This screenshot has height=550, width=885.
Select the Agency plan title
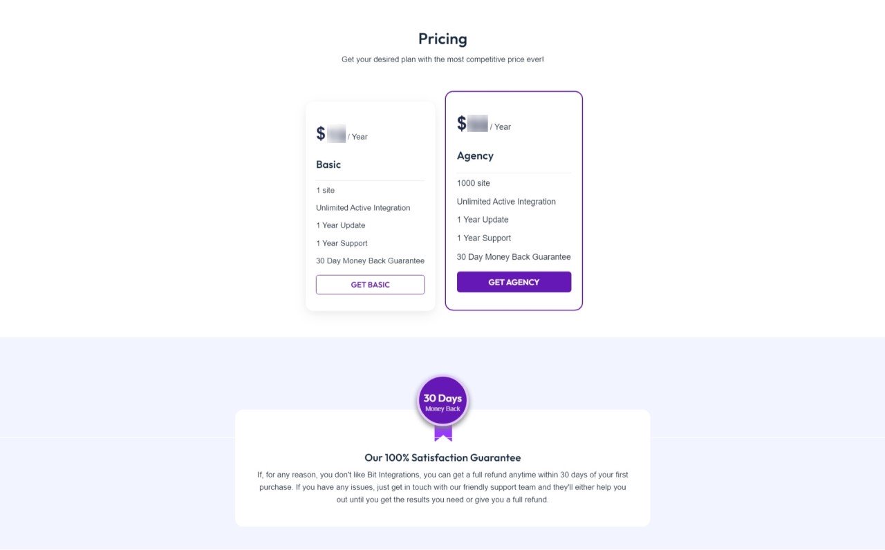click(475, 155)
